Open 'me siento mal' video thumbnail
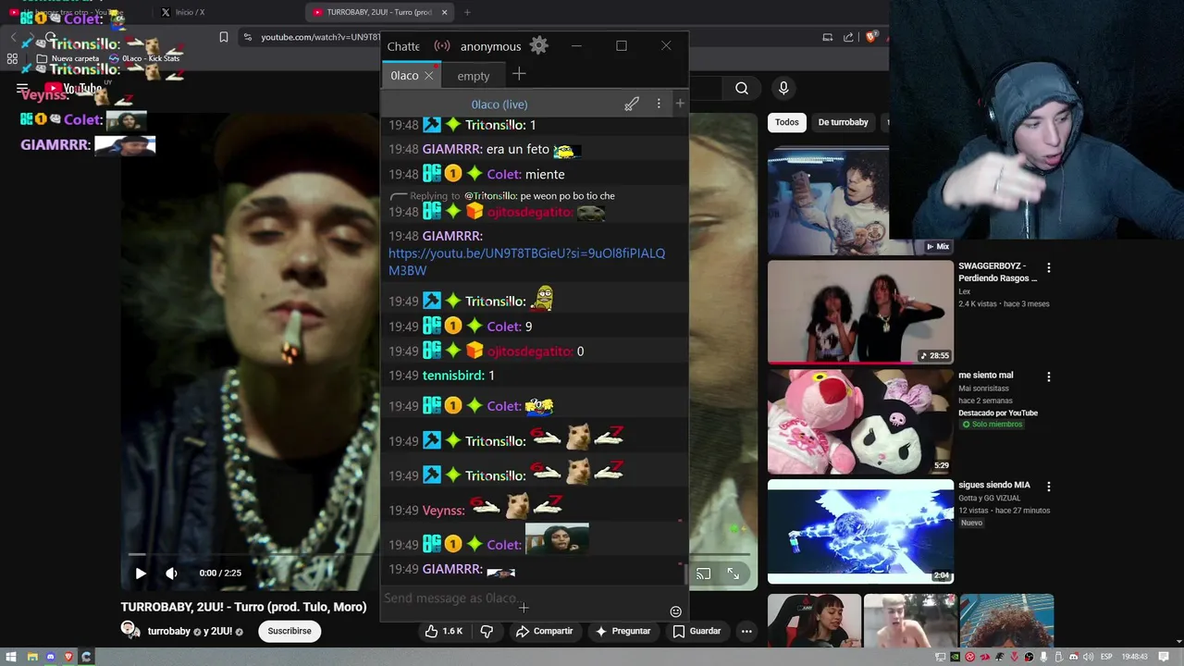 (x=860, y=422)
